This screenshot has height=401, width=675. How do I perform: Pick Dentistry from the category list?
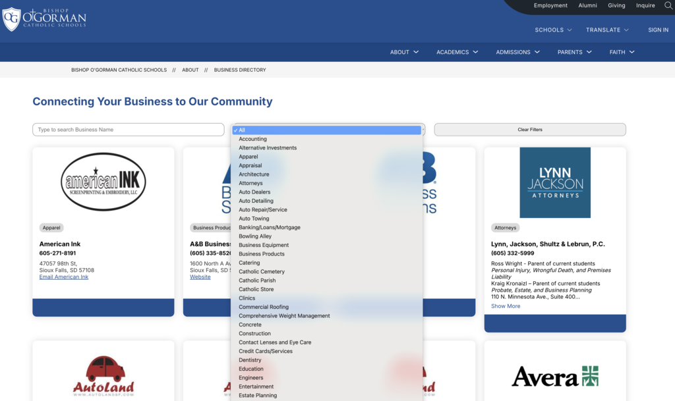250,360
